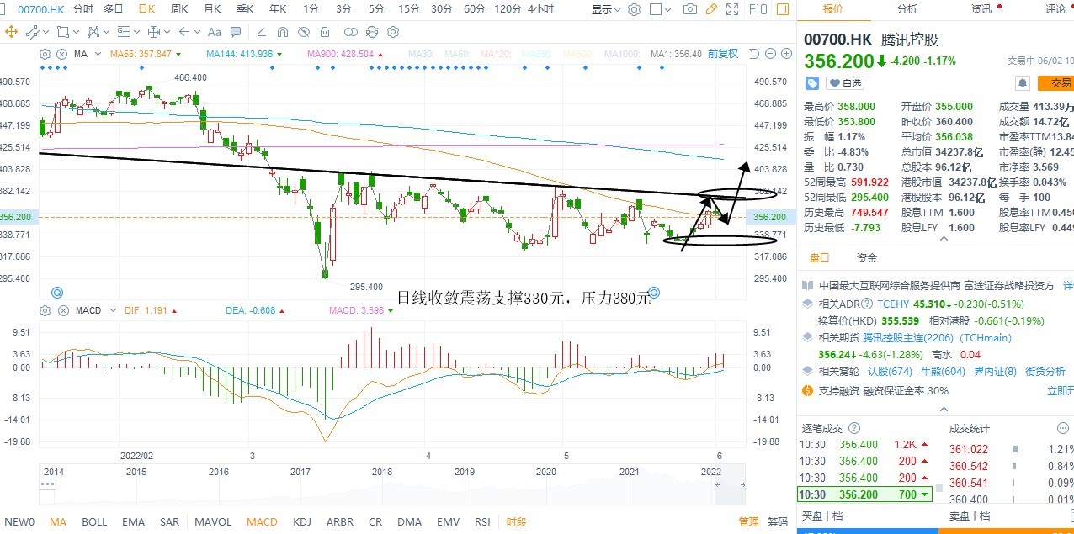Screen dimensions: 1074x534
Task: Select the 60分 minute chart
Action: (x=475, y=9)
